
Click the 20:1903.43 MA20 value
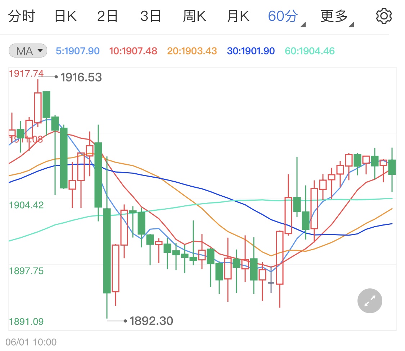tap(192, 51)
